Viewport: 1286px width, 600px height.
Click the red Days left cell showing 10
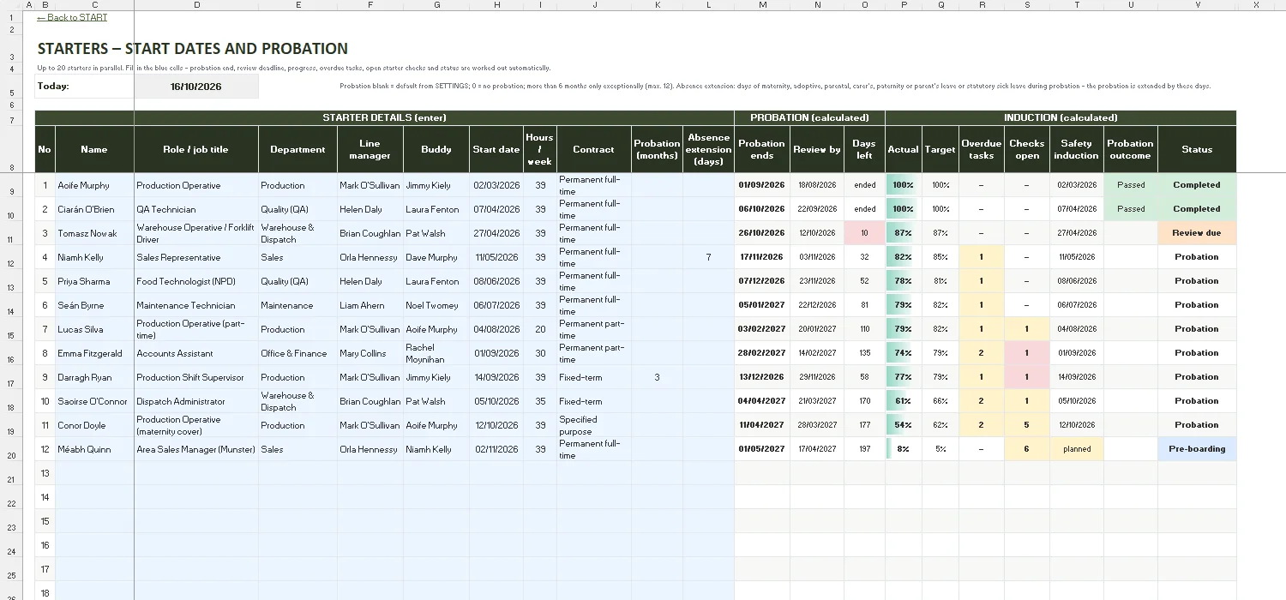(864, 233)
